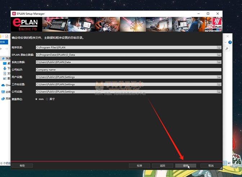Click the red EPLAN badge in the banner's right corner
Viewport: 242px width, 177px height.
click(217, 24)
